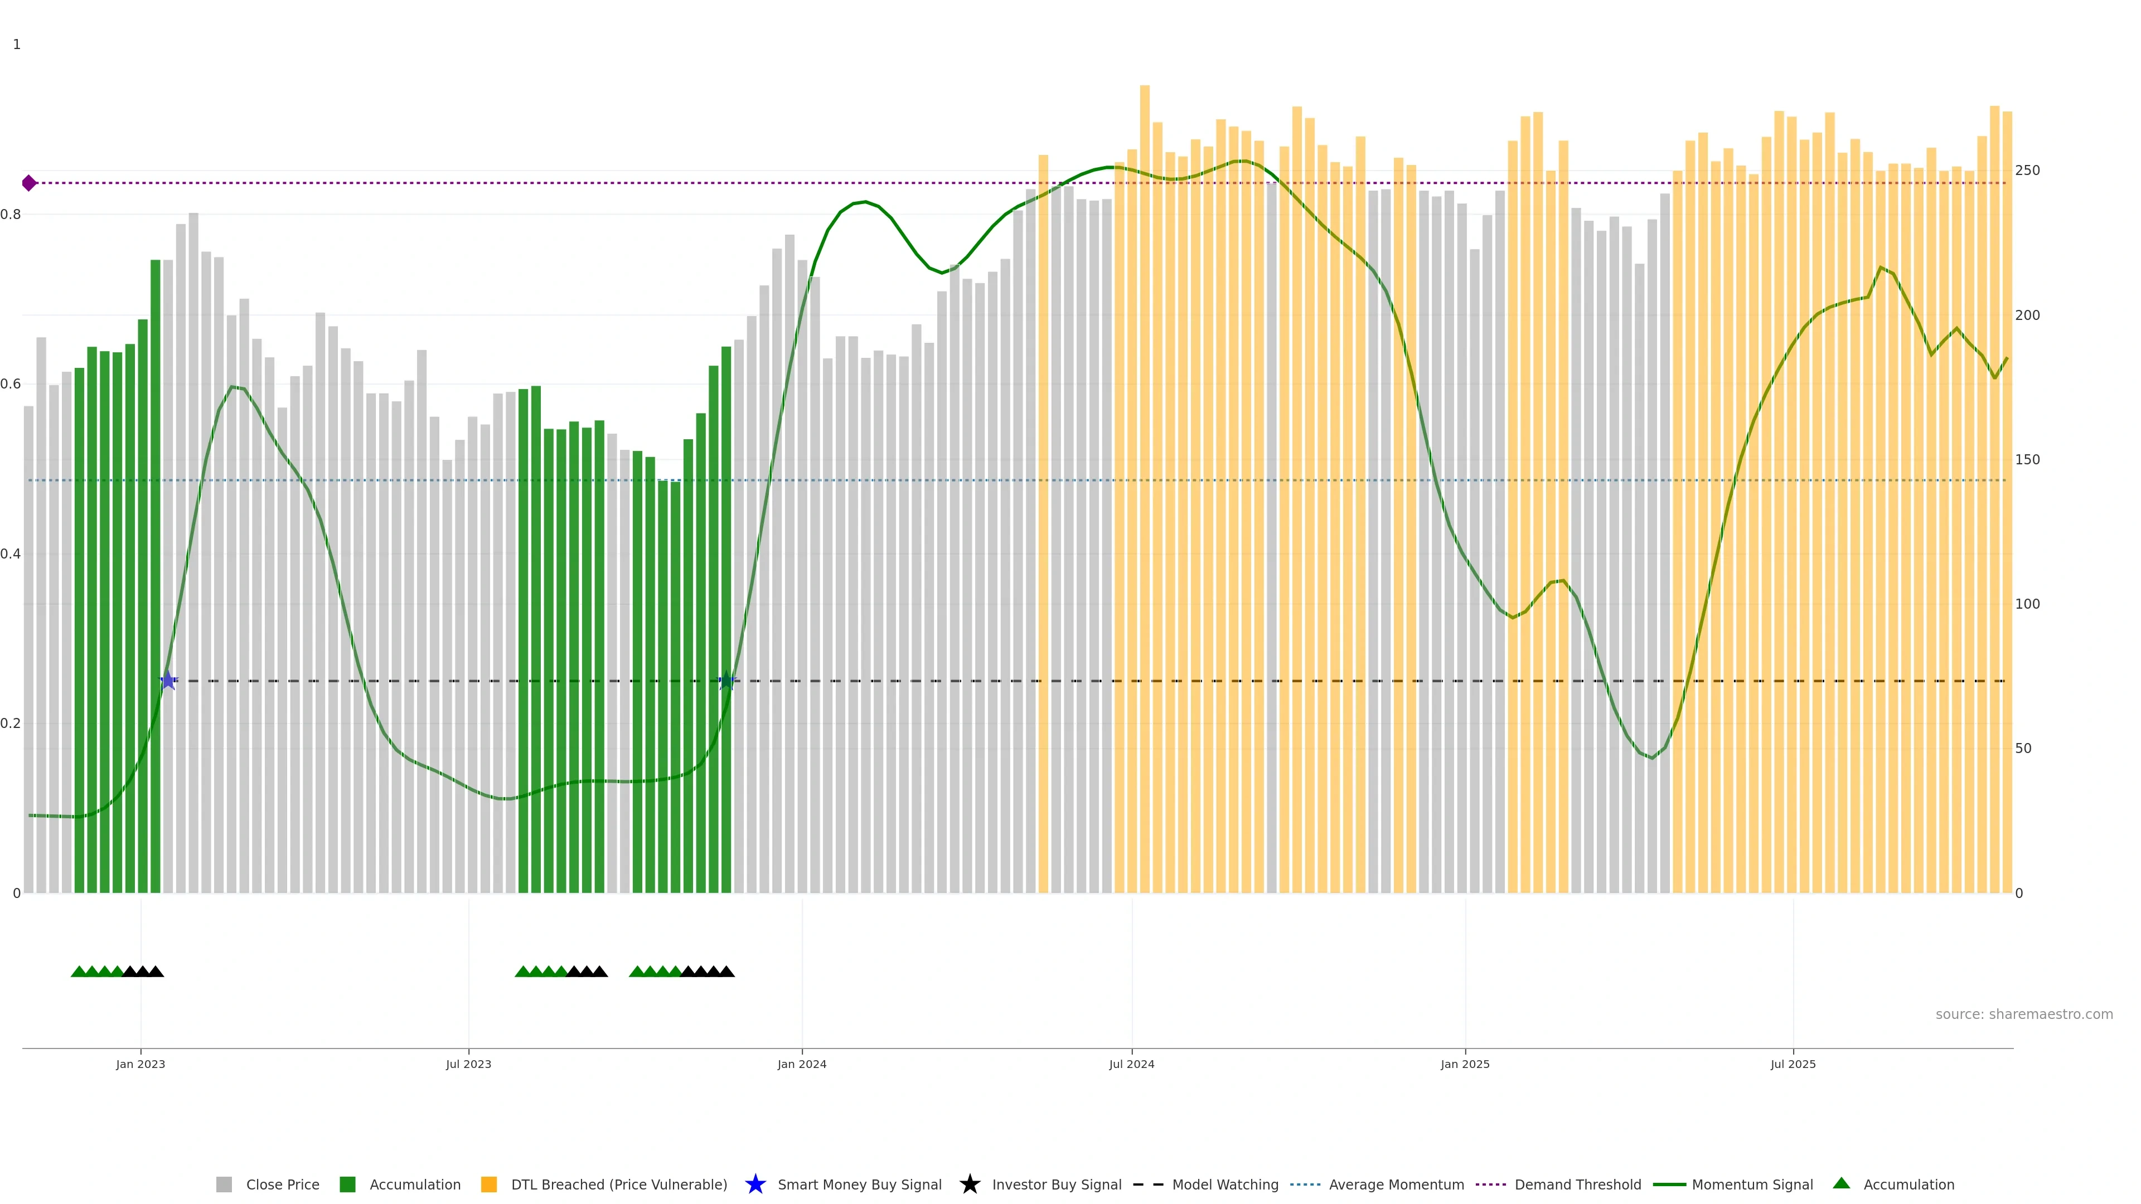Click the Jul 2024 axis label
Screen dimensions: 2141x1204
1131,1064
